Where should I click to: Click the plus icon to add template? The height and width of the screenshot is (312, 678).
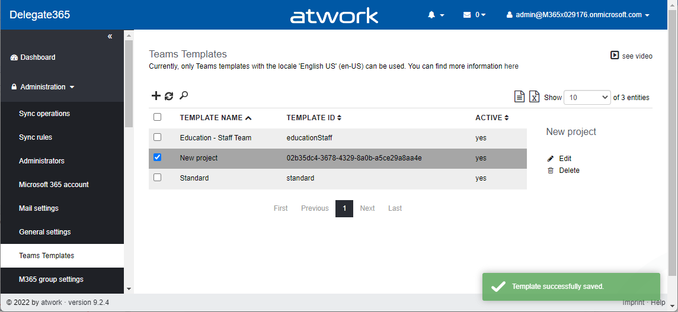[x=156, y=96]
